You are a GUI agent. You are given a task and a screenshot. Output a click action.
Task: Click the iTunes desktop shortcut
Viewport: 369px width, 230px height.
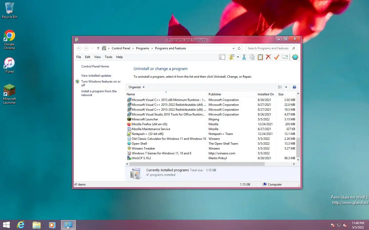coord(9,65)
